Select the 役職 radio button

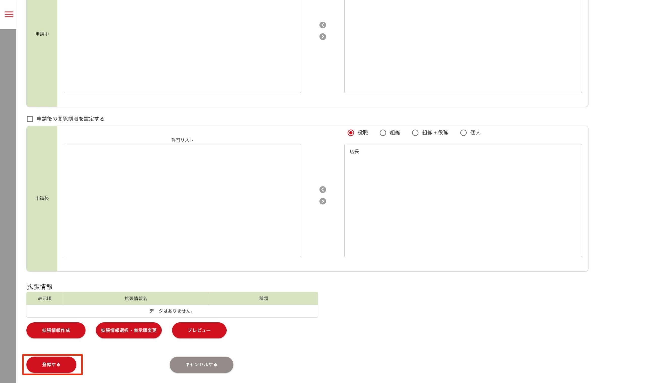pos(351,133)
